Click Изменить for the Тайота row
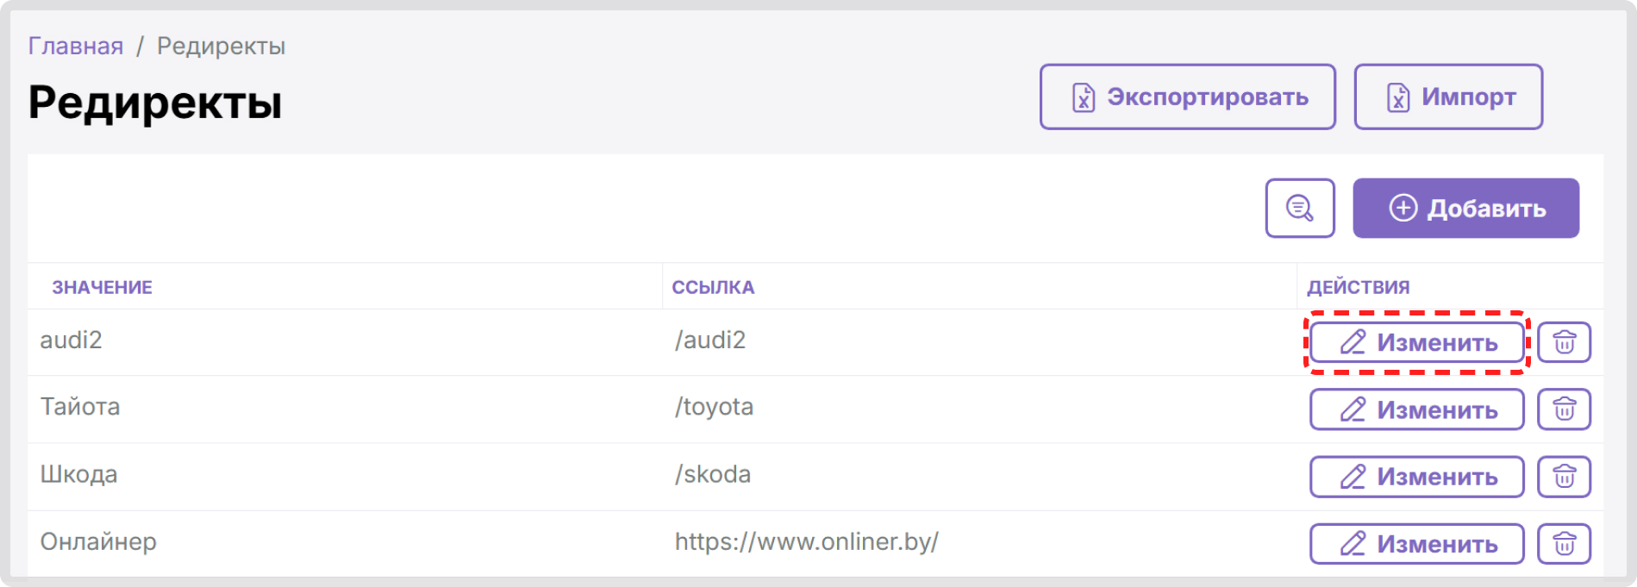This screenshot has width=1637, height=587. [1416, 409]
